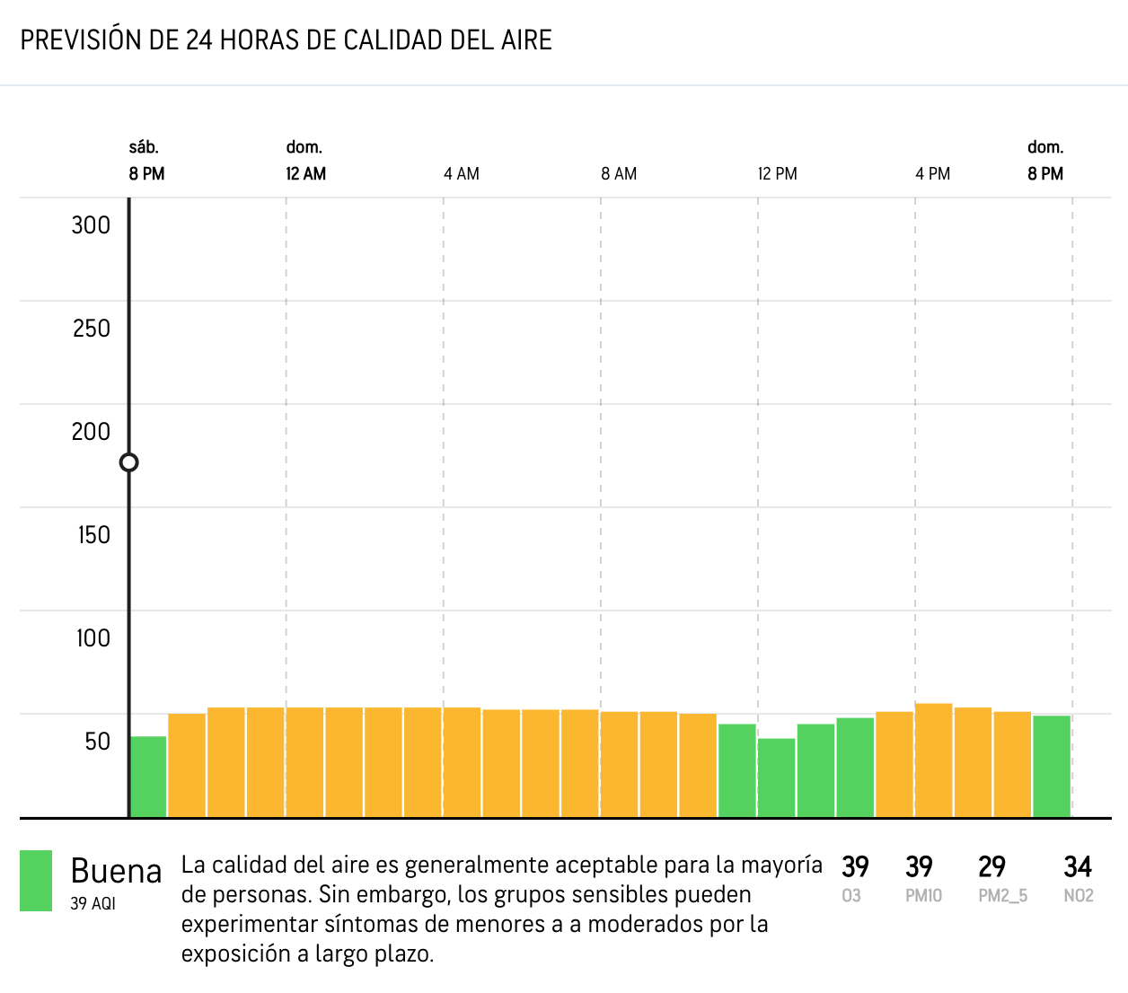1128x993 pixels.
Task: Select the tallest orange bar at 4 PM
Action: tap(934, 760)
